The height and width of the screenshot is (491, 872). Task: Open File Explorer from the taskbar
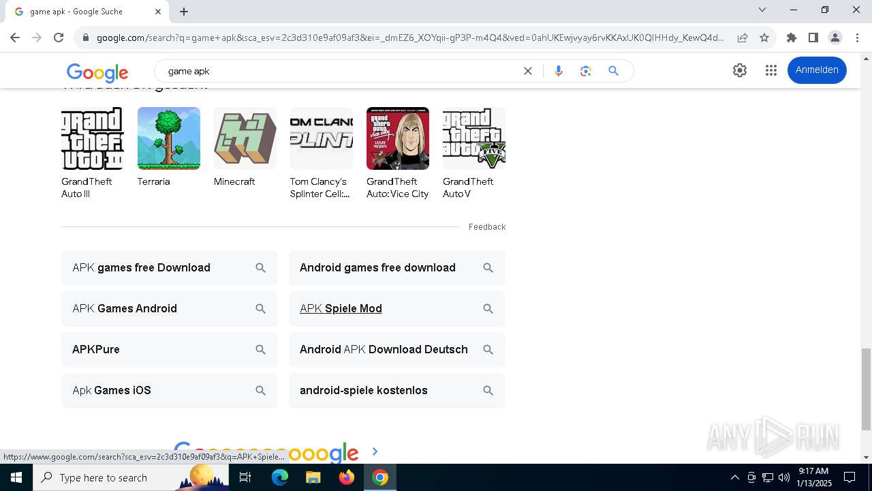[313, 477]
